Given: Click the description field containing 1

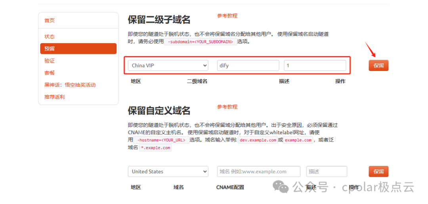Looking at the screenshot, I should coord(315,65).
